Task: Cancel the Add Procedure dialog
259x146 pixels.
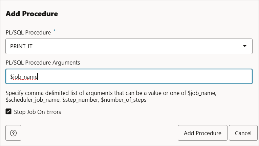Action: tap(243, 133)
